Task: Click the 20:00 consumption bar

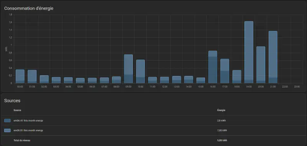Action: 261,65
